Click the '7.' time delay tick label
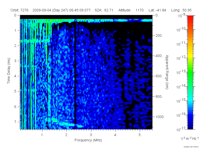This screenshot has width=203, height=152. click(x=16, y=122)
